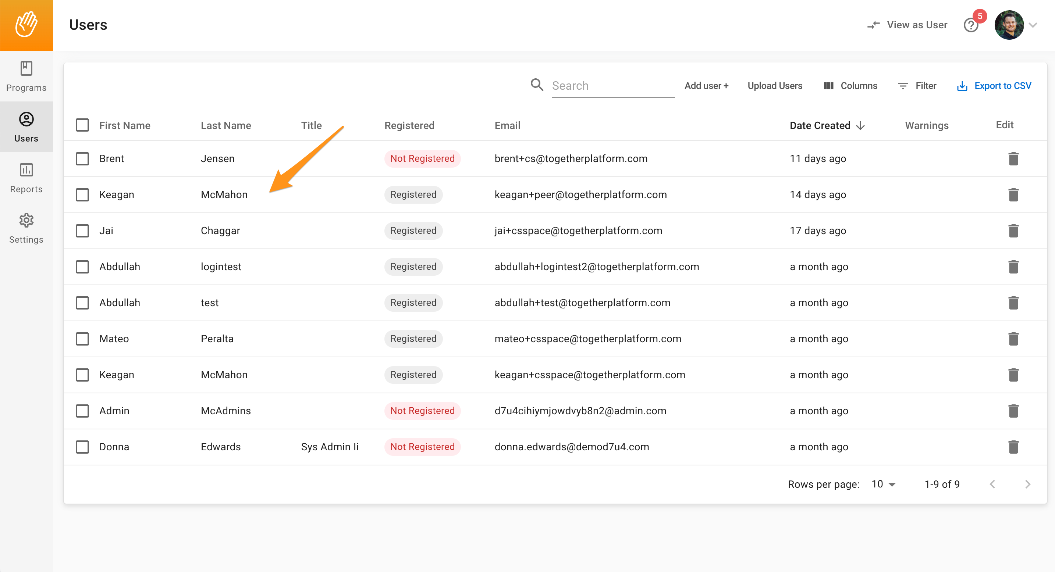Click donna.edwards@demod7u4.com email
This screenshot has height=572, width=1055.
(x=572, y=447)
